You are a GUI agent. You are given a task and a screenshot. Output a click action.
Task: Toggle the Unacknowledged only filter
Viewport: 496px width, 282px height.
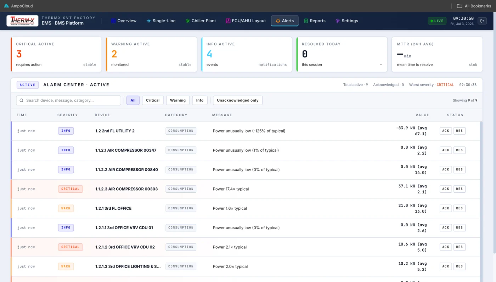tap(238, 100)
